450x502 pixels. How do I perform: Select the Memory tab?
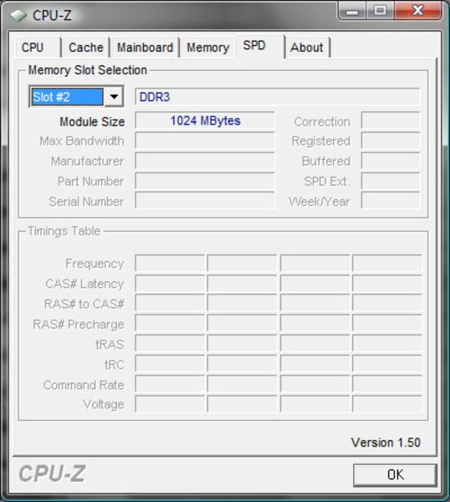coord(207,48)
